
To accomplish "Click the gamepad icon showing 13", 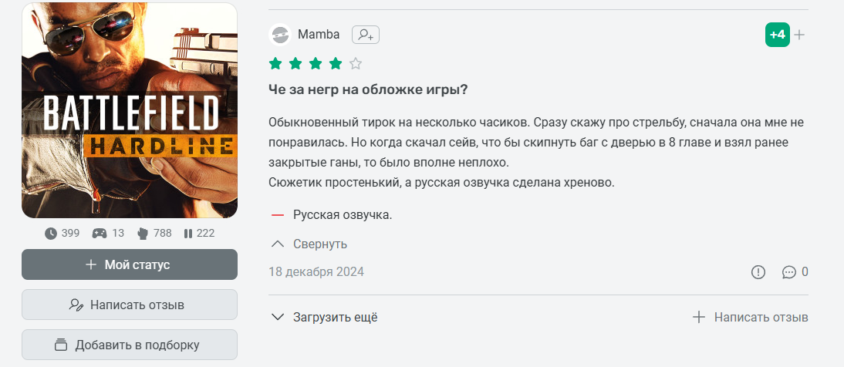I will click(x=99, y=233).
